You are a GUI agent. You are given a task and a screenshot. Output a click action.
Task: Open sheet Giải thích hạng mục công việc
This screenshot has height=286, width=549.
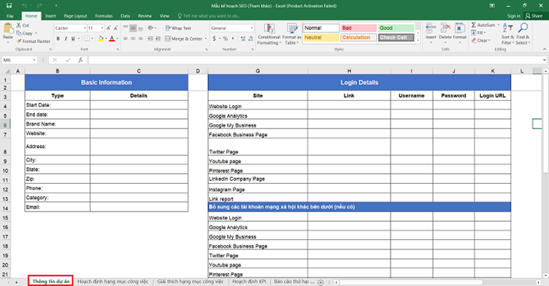[x=190, y=282]
